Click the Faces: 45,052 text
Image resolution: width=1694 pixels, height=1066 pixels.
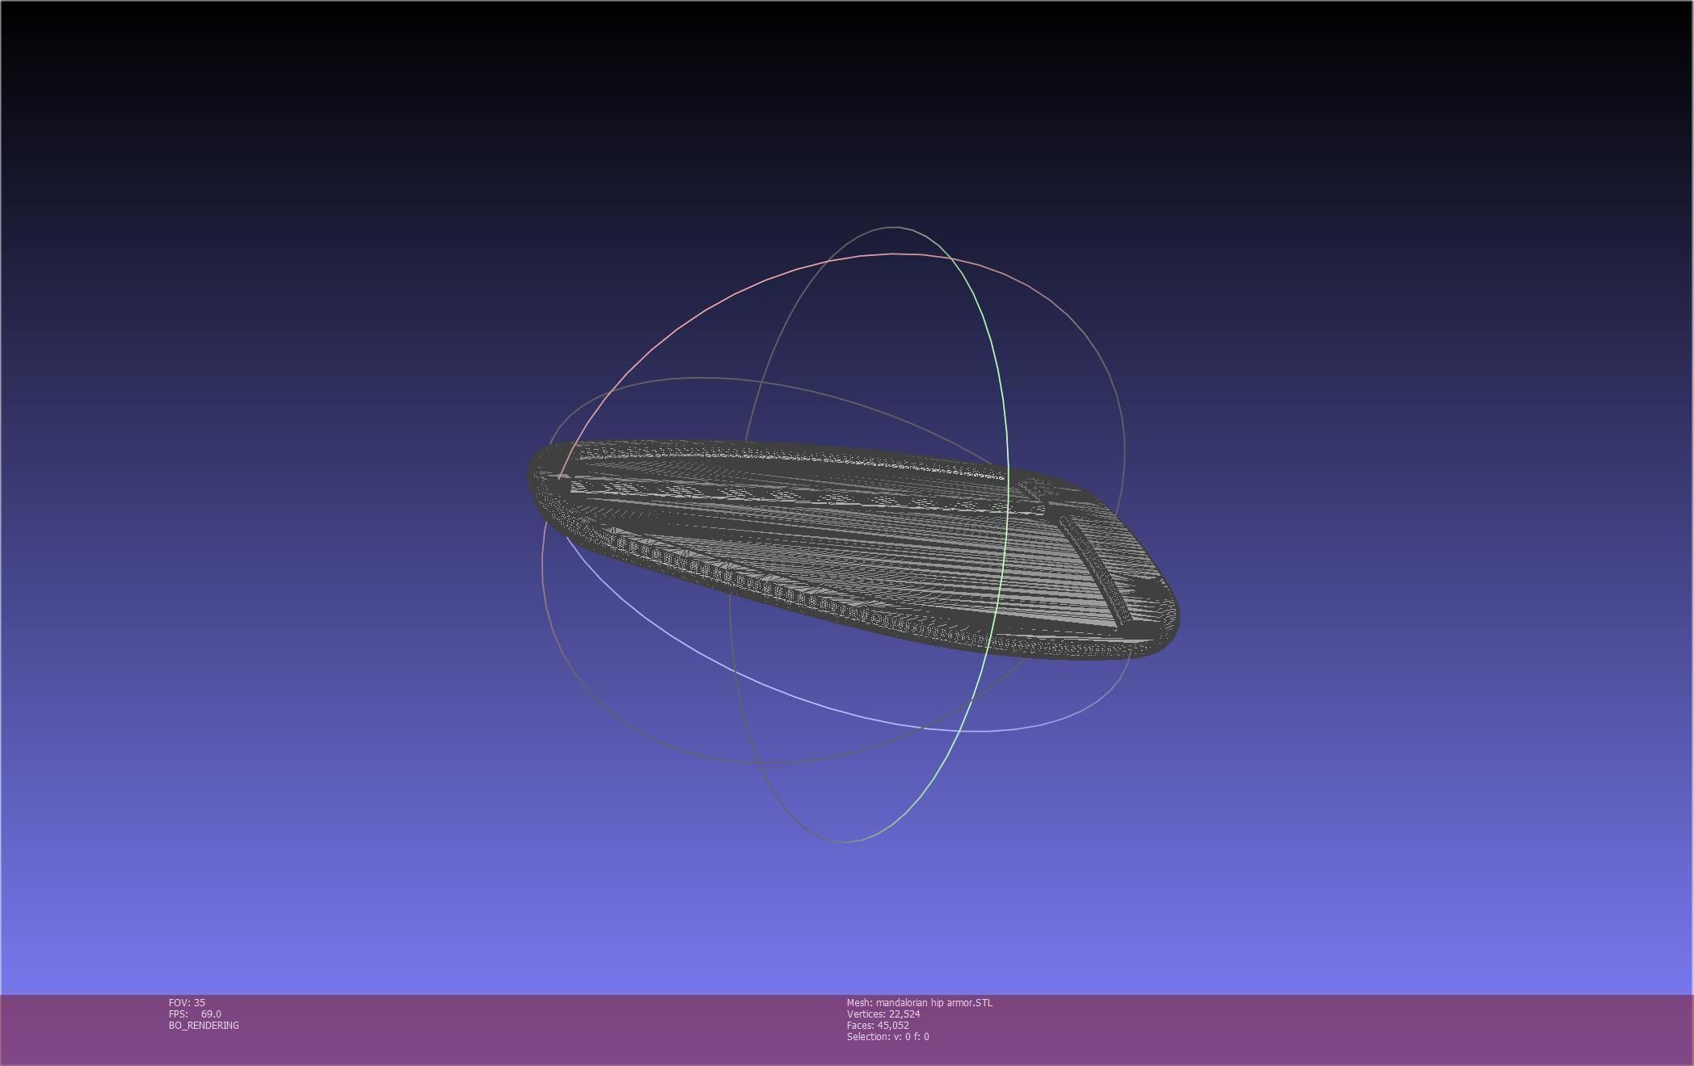(878, 1025)
